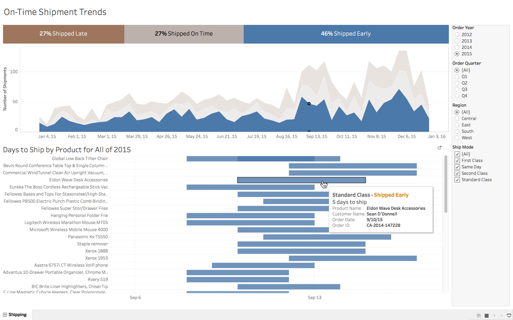This screenshot has width=513, height=320.
Task: Uncheck the Same Day ship mode
Action: (x=457, y=167)
